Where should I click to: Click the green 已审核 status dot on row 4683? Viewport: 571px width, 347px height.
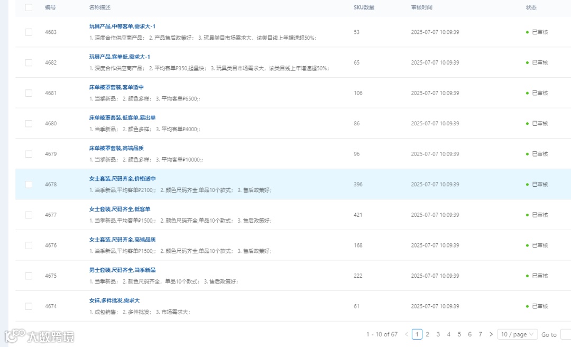527,32
